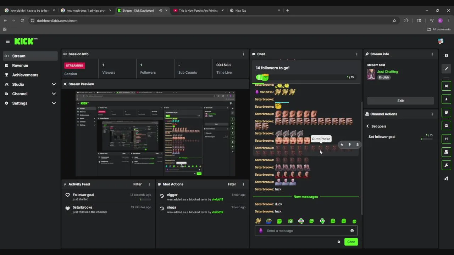454x255 pixels.
Task: Toggle the channel actions panel icon in sidebar
Action: tap(446, 152)
